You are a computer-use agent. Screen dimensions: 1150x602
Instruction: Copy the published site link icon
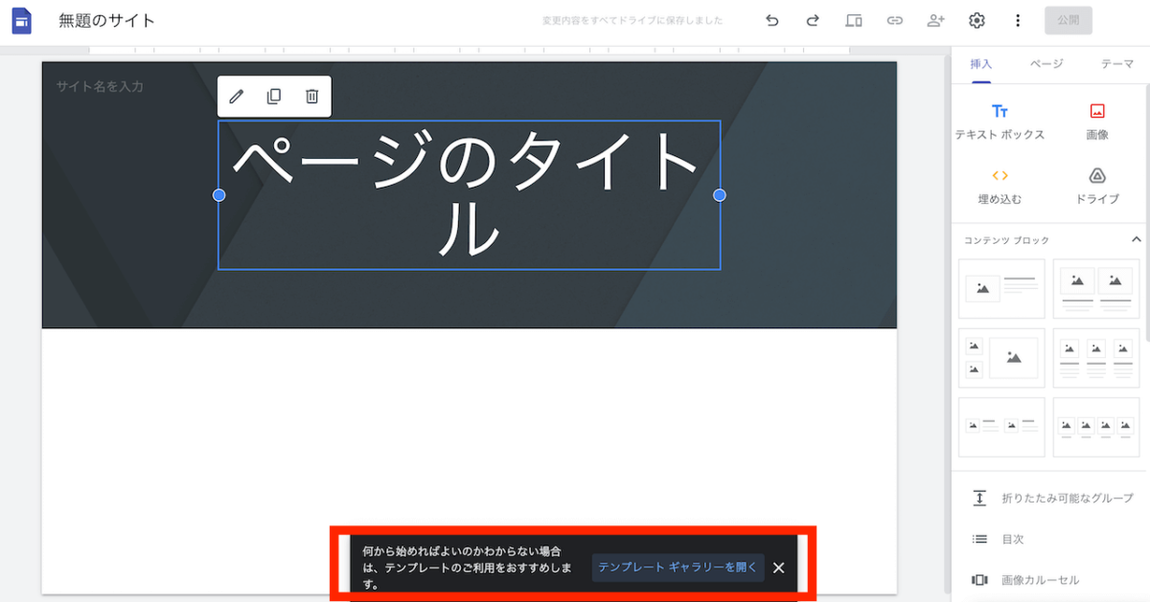[894, 20]
